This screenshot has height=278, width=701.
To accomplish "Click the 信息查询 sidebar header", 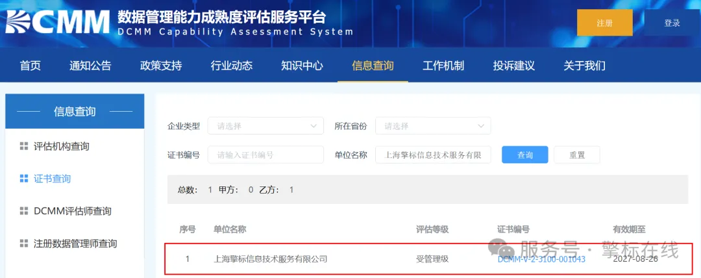I will tap(75, 111).
